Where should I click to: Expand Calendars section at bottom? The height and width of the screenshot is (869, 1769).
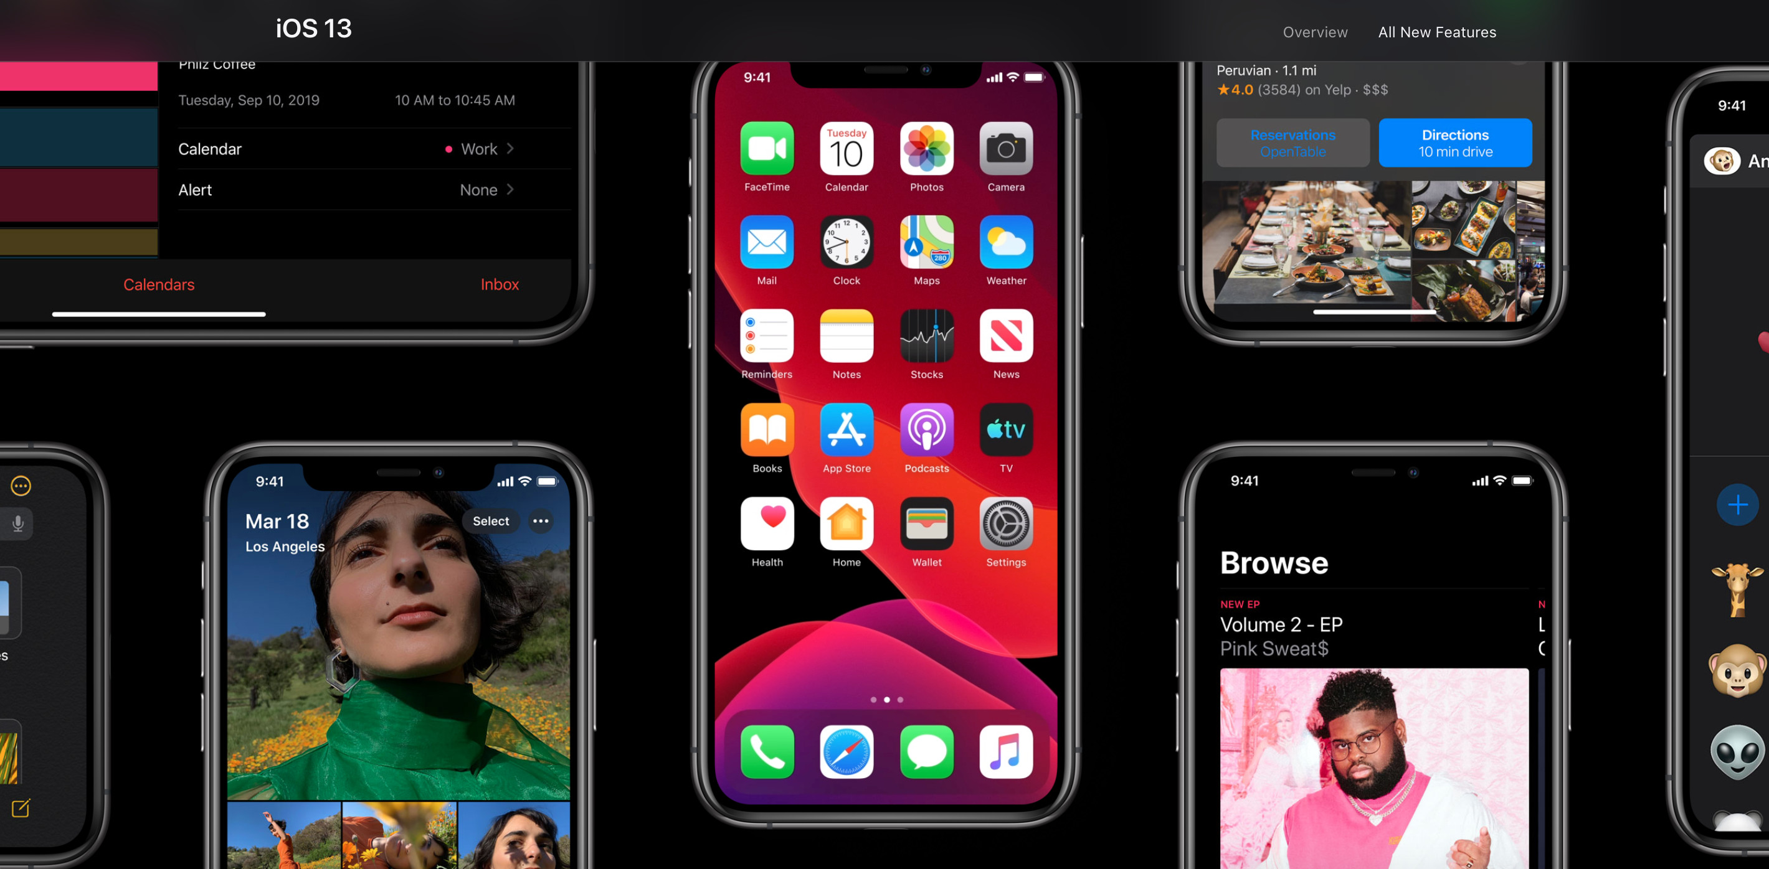coord(158,285)
